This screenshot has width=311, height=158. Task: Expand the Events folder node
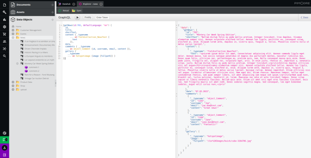coord(13,34)
